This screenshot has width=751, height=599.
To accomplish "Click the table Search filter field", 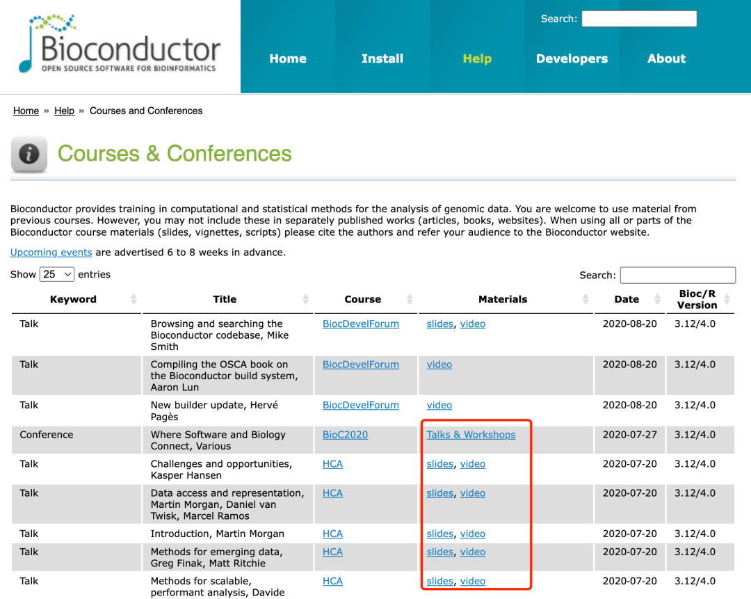I will pyautogui.click(x=677, y=275).
